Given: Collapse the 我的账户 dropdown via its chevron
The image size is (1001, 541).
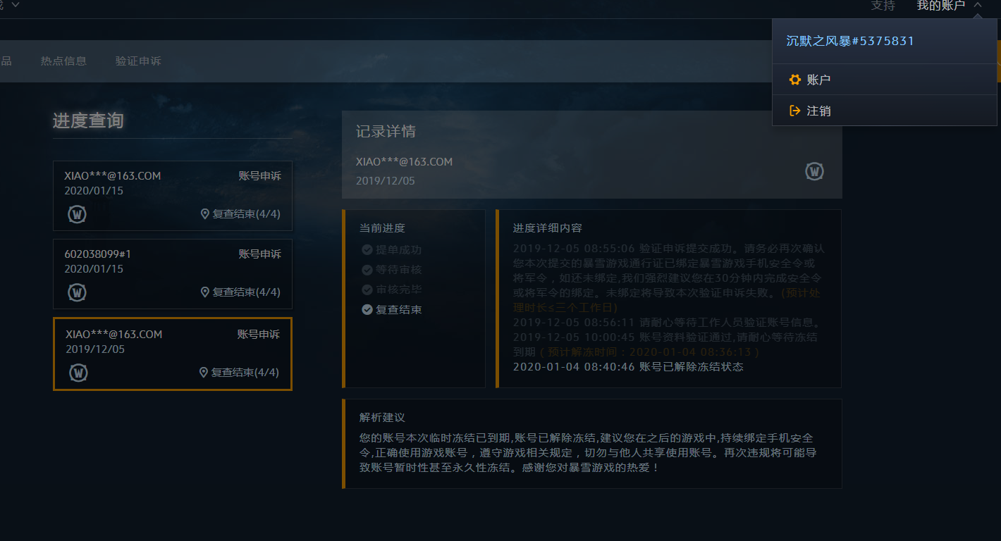Looking at the screenshot, I should (x=978, y=6).
